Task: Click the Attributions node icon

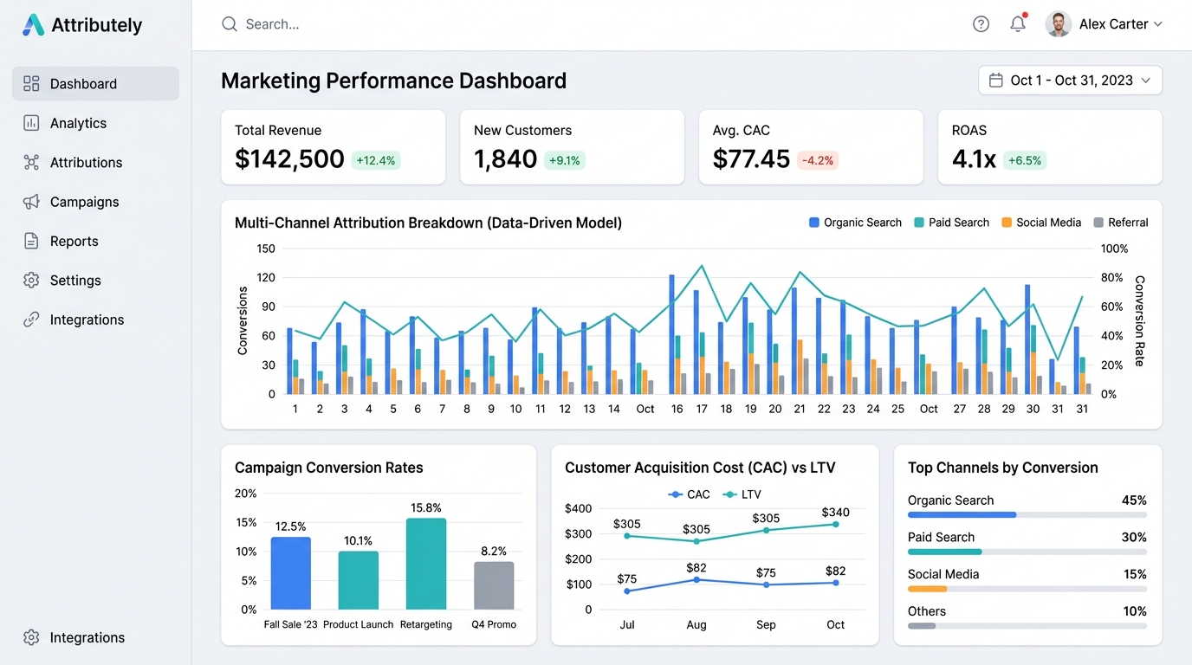Action: [x=31, y=162]
